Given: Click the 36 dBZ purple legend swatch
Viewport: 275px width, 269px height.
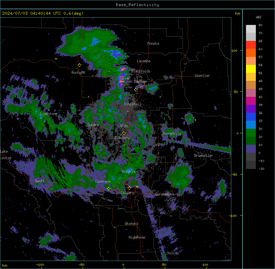Looking at the screenshot, I should click(251, 109).
